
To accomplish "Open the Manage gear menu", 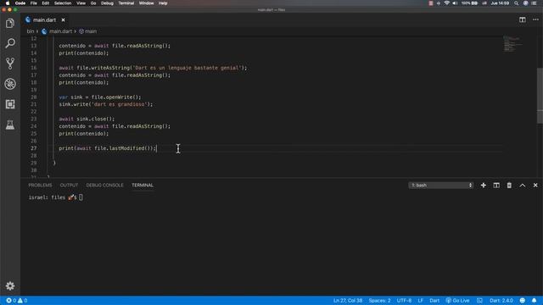I will coord(10,286).
